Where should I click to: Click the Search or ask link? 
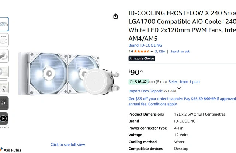pos(180,52)
